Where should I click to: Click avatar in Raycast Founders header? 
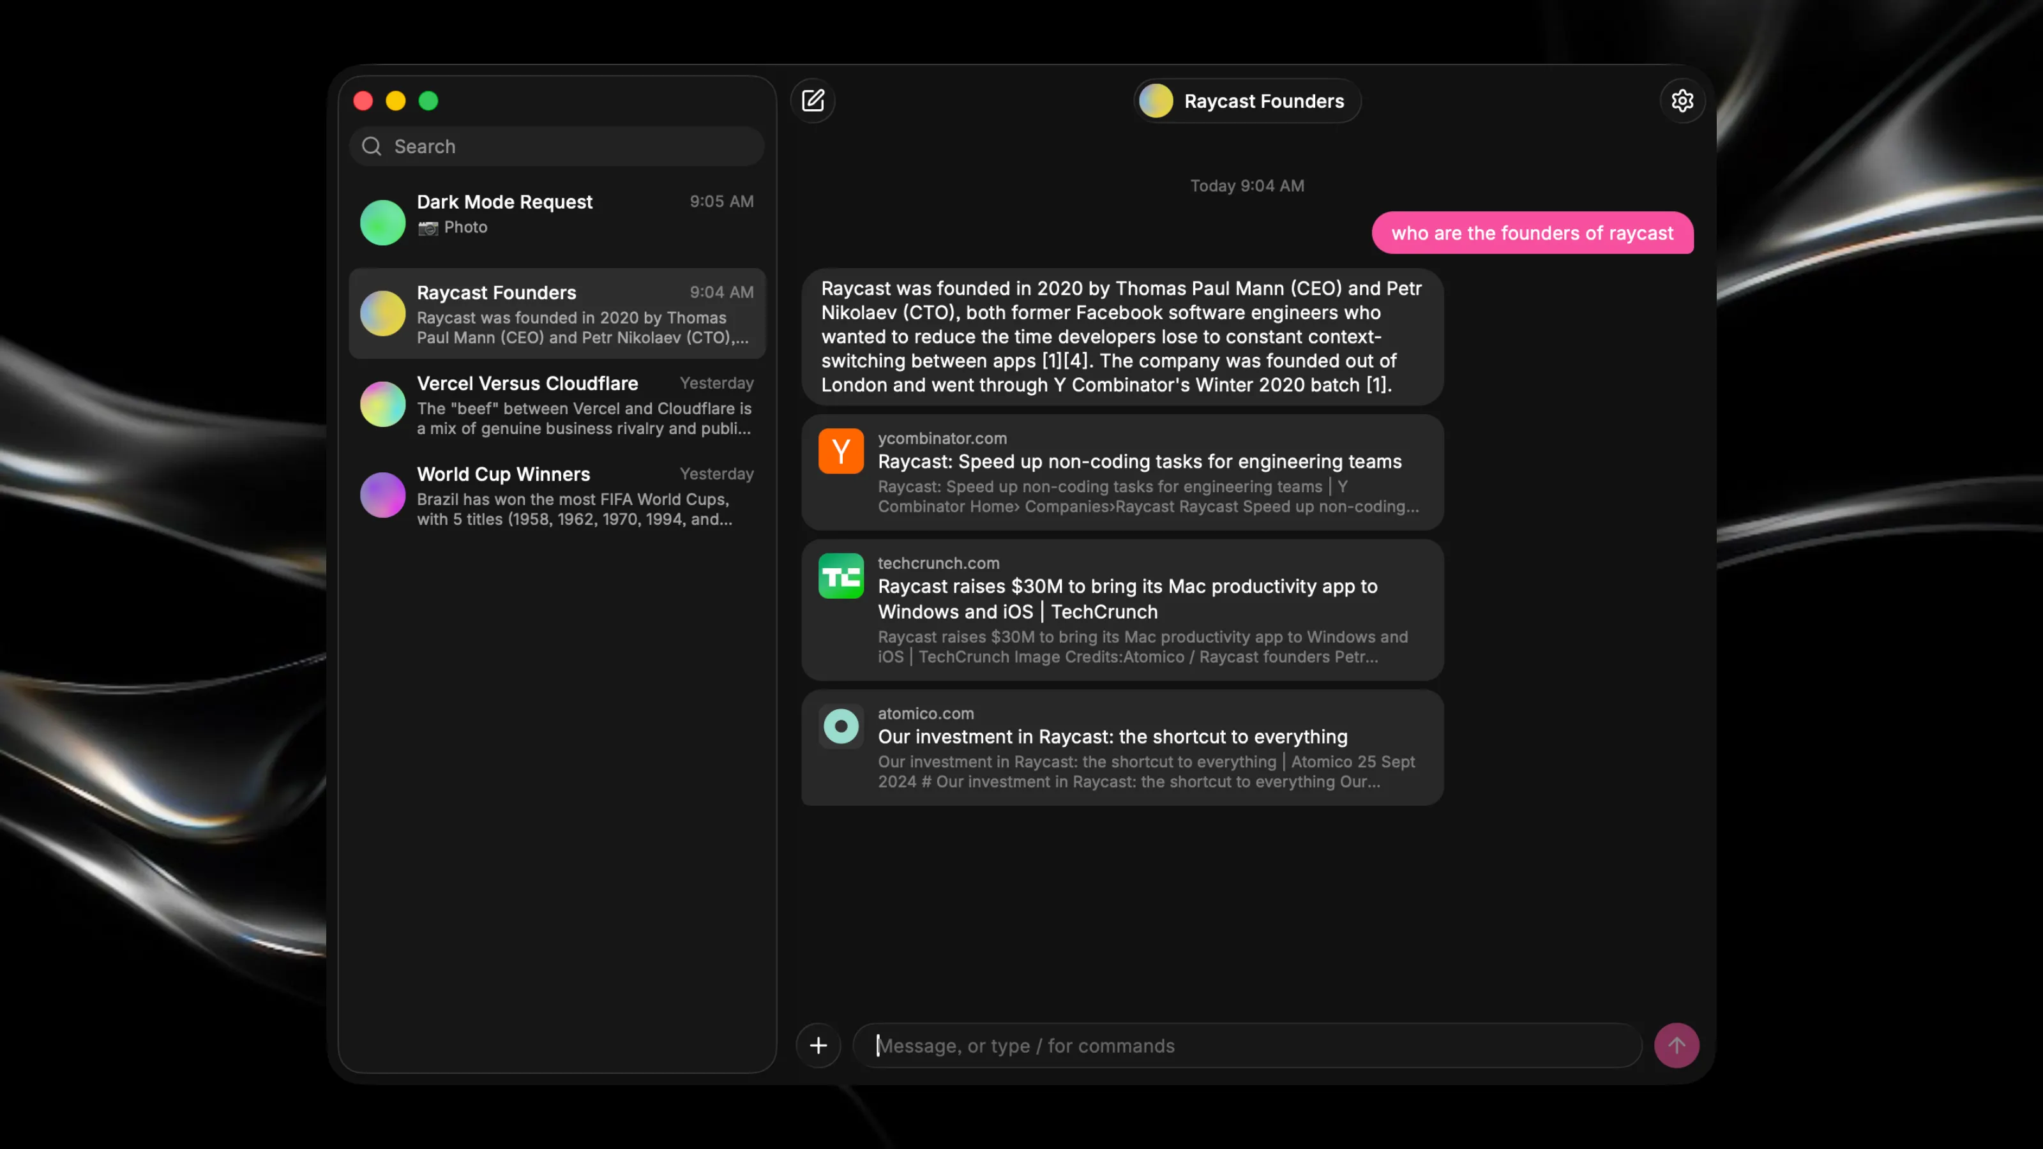[x=1156, y=101]
